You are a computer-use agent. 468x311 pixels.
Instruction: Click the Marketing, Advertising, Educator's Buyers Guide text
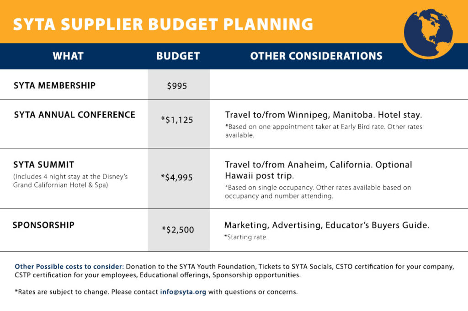point(327,225)
